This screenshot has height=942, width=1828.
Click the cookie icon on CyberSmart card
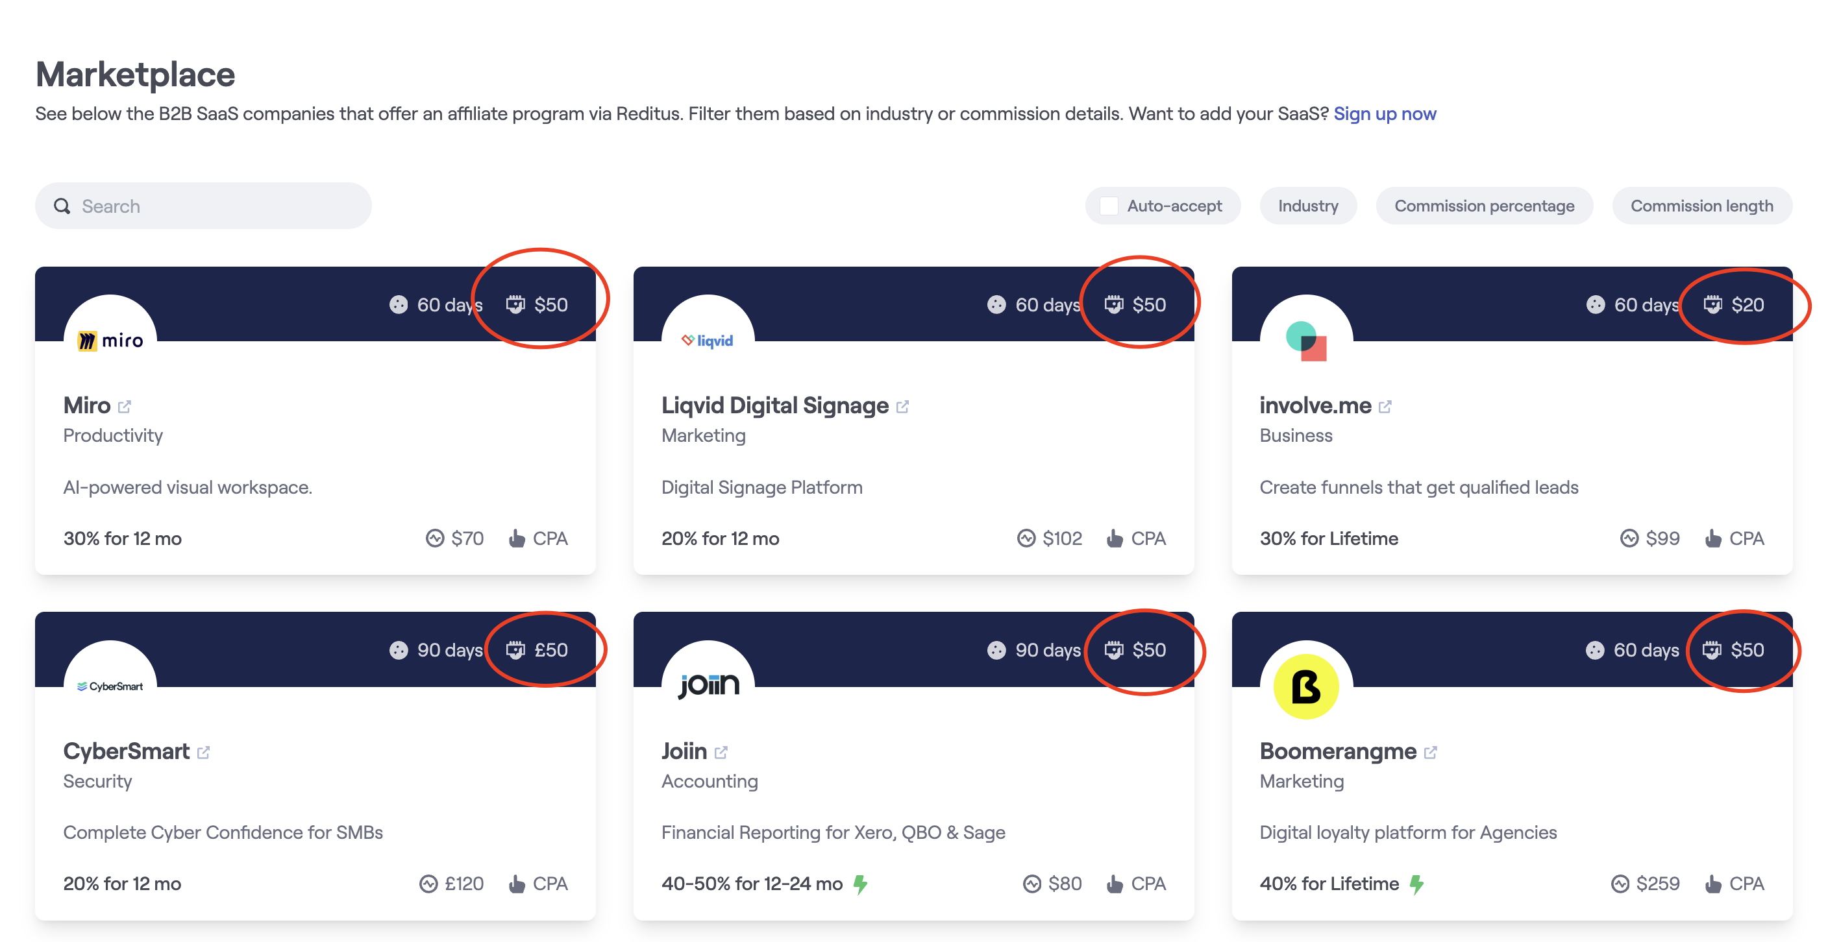[x=399, y=650]
